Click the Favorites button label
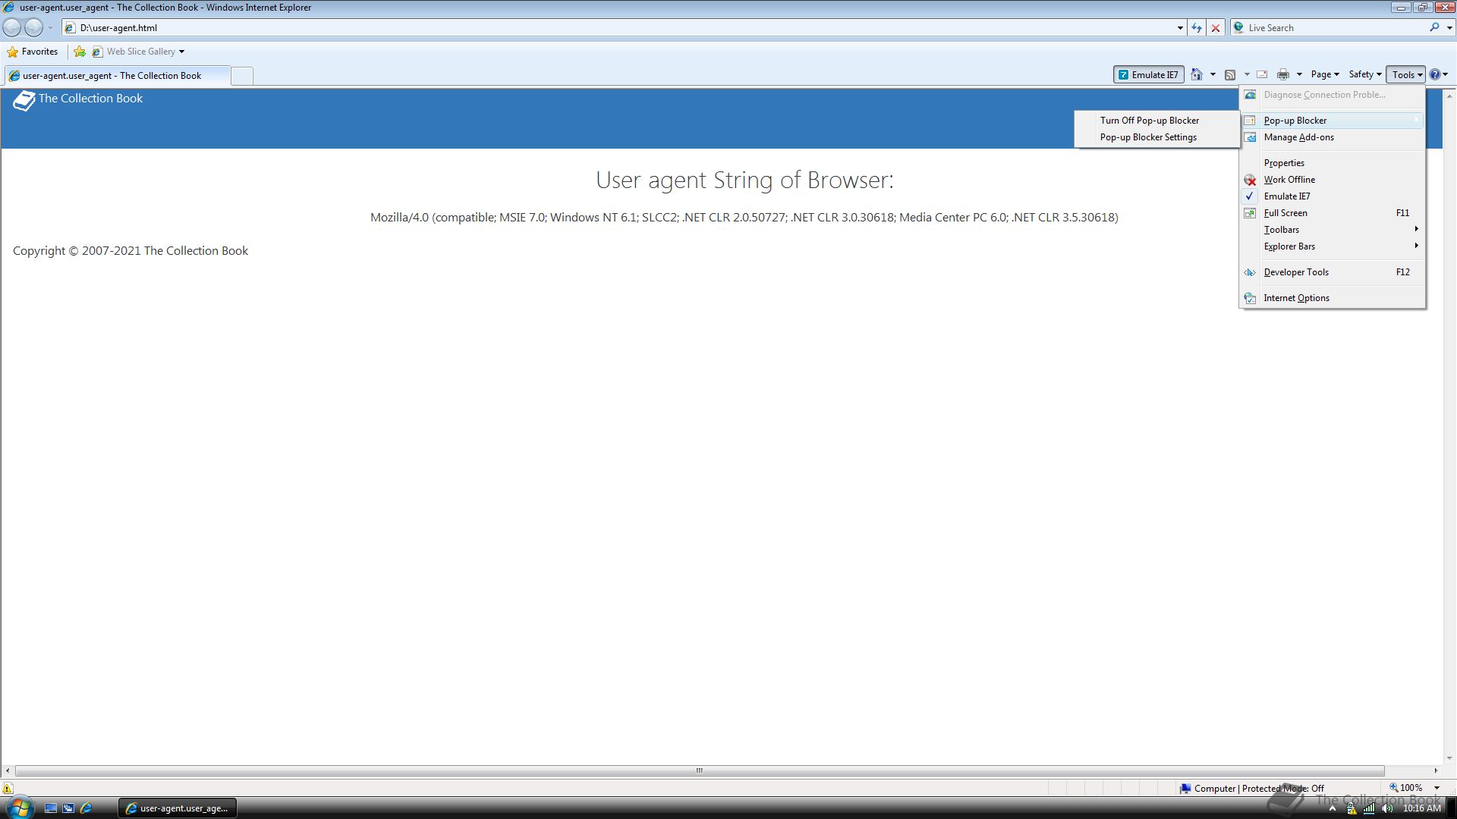Viewport: 1457px width, 819px height. coord(39,52)
